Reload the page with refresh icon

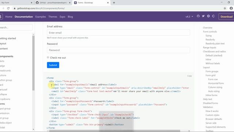tap(8, 8)
